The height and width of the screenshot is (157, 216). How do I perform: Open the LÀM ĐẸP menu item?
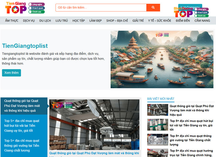coord(95,21)
